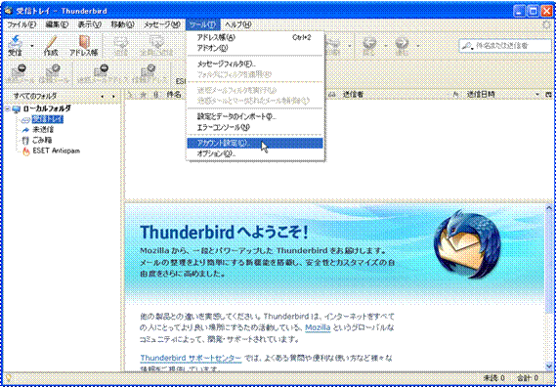Click the online status icon in status bar
This screenshot has height=387, width=556.
point(9,378)
